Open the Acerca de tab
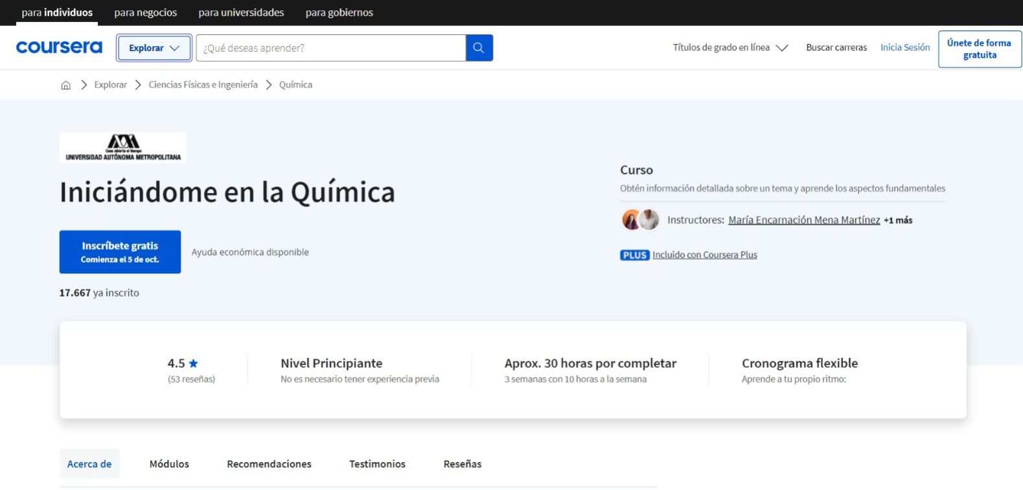 pyautogui.click(x=89, y=463)
